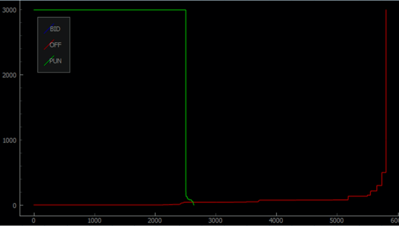The width and height of the screenshot is (399, 226).
Task: Toggle the OFF series via its legend label
Action: coord(56,45)
